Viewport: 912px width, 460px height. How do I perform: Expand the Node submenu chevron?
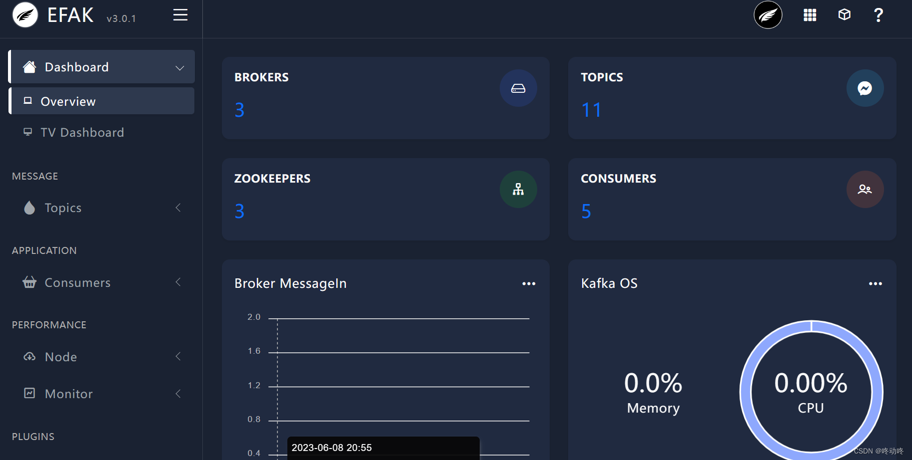pyautogui.click(x=178, y=356)
